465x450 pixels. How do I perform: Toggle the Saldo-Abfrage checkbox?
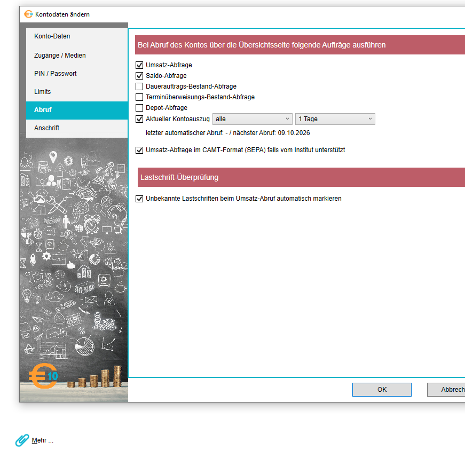click(x=139, y=76)
